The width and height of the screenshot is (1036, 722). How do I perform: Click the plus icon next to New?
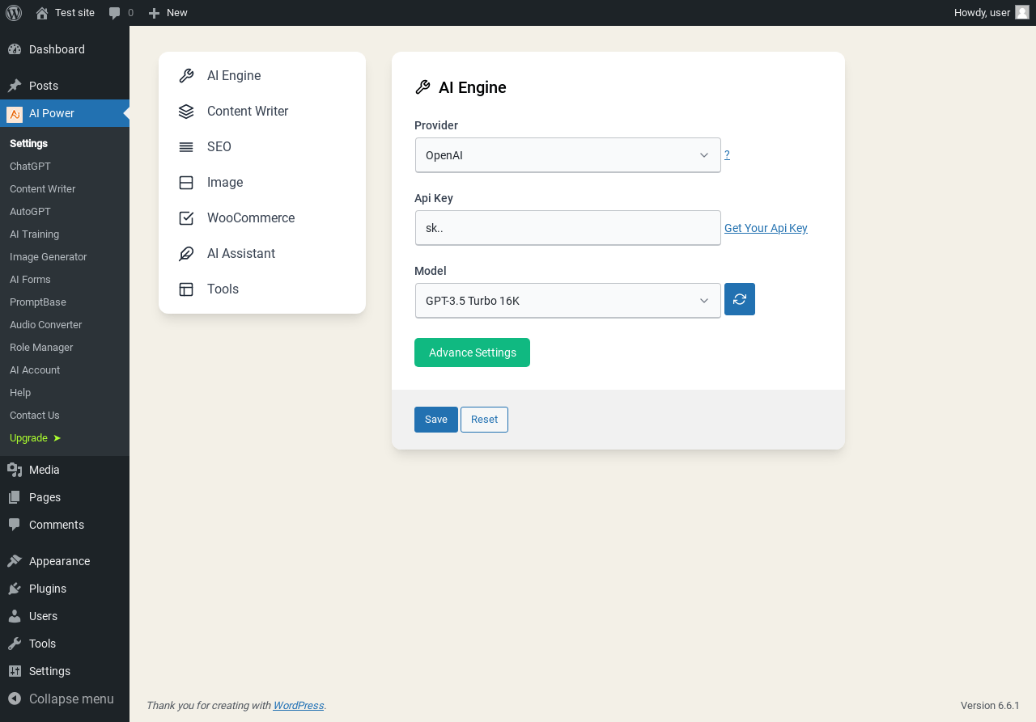click(154, 13)
